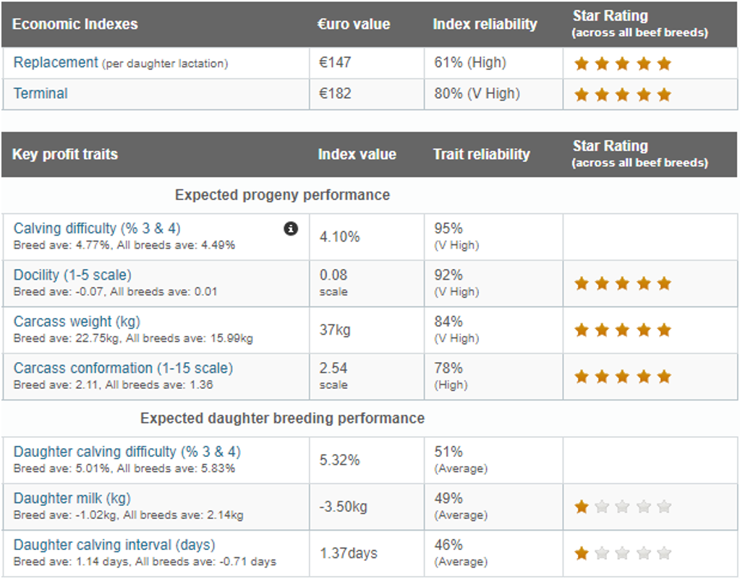Select the Economic Indexes header
Image resolution: width=740 pixels, height=579 pixels.
[x=75, y=23]
